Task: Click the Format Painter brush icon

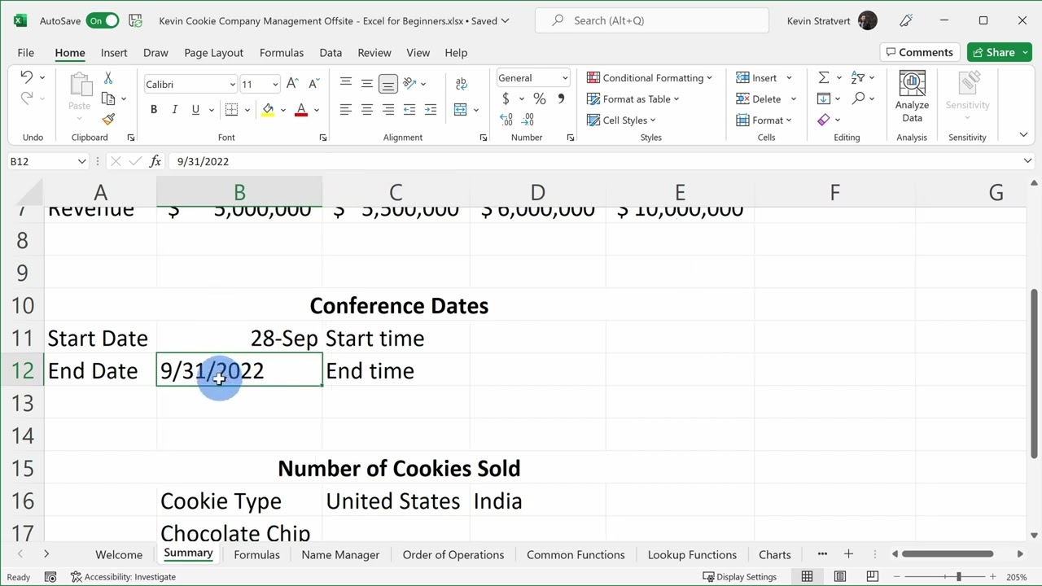Action: (x=108, y=119)
